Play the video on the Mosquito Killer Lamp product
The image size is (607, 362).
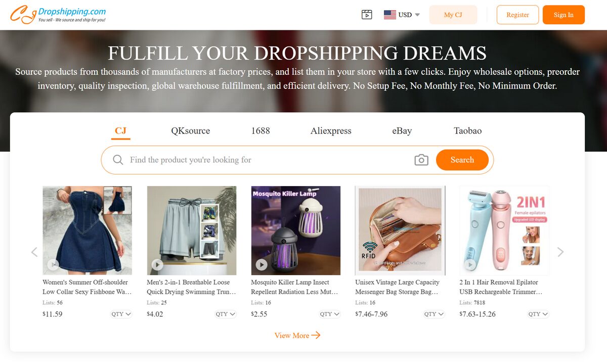[x=262, y=264]
